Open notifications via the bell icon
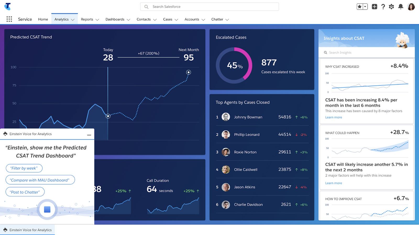This screenshot has height=235, width=419. 400,7
